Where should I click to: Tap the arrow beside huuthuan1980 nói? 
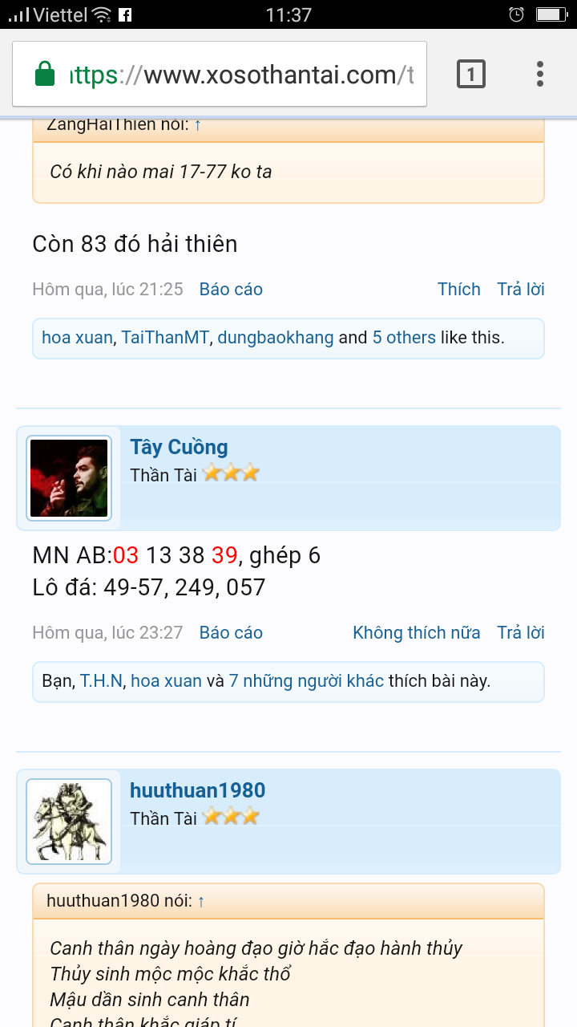click(201, 901)
